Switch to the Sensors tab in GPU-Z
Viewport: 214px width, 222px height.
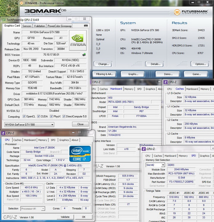click(27, 26)
